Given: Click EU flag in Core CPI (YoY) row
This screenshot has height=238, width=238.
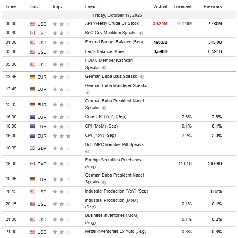Looking at the screenshot, I should click(x=32, y=117).
